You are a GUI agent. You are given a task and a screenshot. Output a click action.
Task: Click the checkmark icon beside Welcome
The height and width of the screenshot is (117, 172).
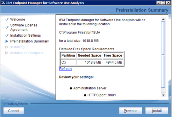7,19
